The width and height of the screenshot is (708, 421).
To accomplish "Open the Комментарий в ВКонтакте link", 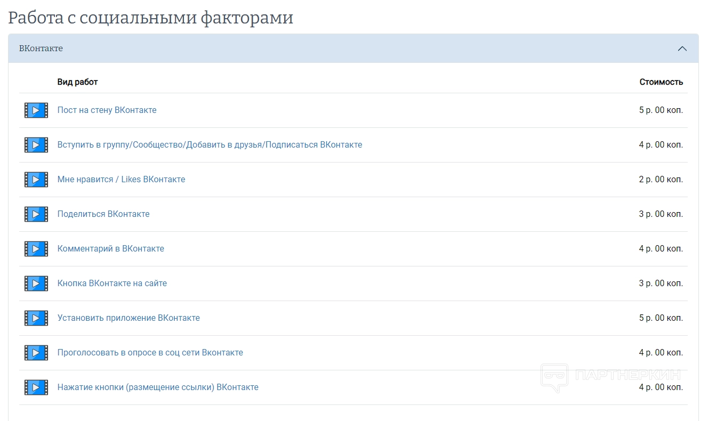I will tap(111, 249).
